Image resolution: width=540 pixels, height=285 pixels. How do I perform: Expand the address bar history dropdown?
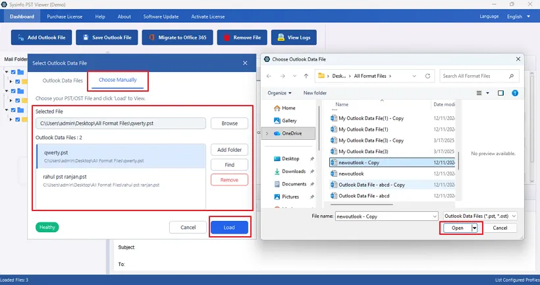point(414,76)
